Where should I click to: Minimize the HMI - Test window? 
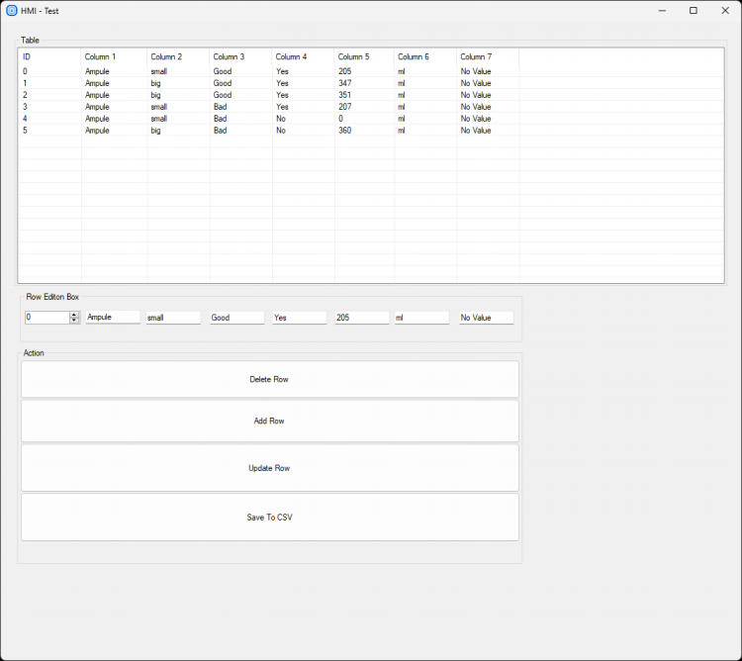coord(662,10)
